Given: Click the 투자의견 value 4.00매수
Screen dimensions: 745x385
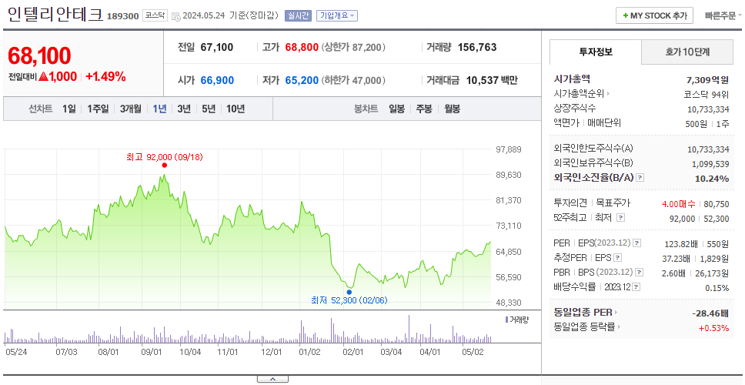Looking at the screenshot, I should click(679, 204).
